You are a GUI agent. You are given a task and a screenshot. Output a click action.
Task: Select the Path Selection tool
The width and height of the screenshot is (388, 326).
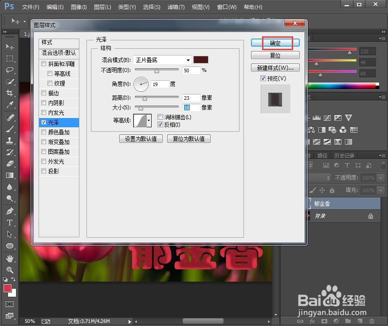(x=10, y=234)
